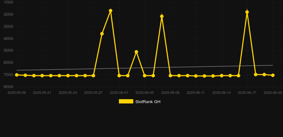Click the 2025-06-20 x-axis date label

coord(273,93)
